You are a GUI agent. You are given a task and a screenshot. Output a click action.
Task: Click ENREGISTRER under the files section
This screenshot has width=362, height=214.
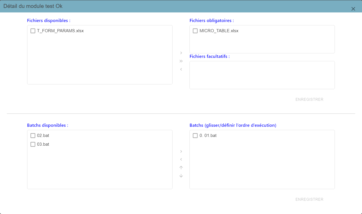click(x=309, y=99)
